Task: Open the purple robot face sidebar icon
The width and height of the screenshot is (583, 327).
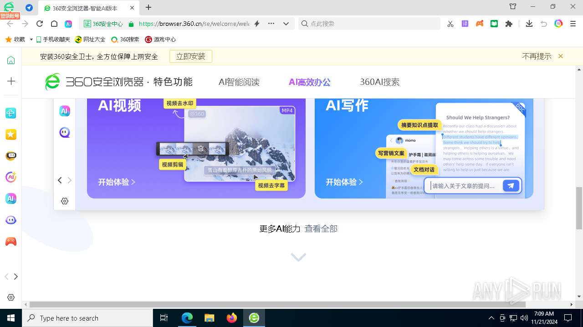Action: [x=11, y=220]
